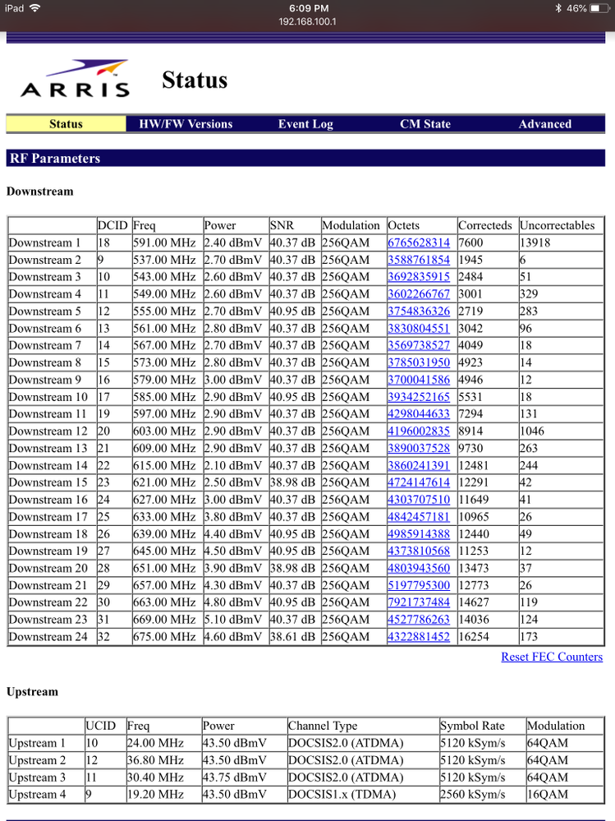Viewport: 615px width, 821px height.
Task: Open octets link 3785031950
Action: click(419, 363)
